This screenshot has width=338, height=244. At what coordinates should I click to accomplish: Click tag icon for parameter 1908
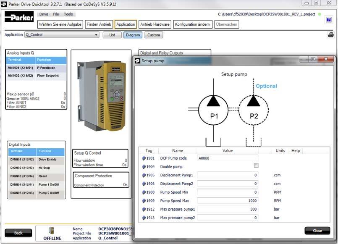click(144, 192)
